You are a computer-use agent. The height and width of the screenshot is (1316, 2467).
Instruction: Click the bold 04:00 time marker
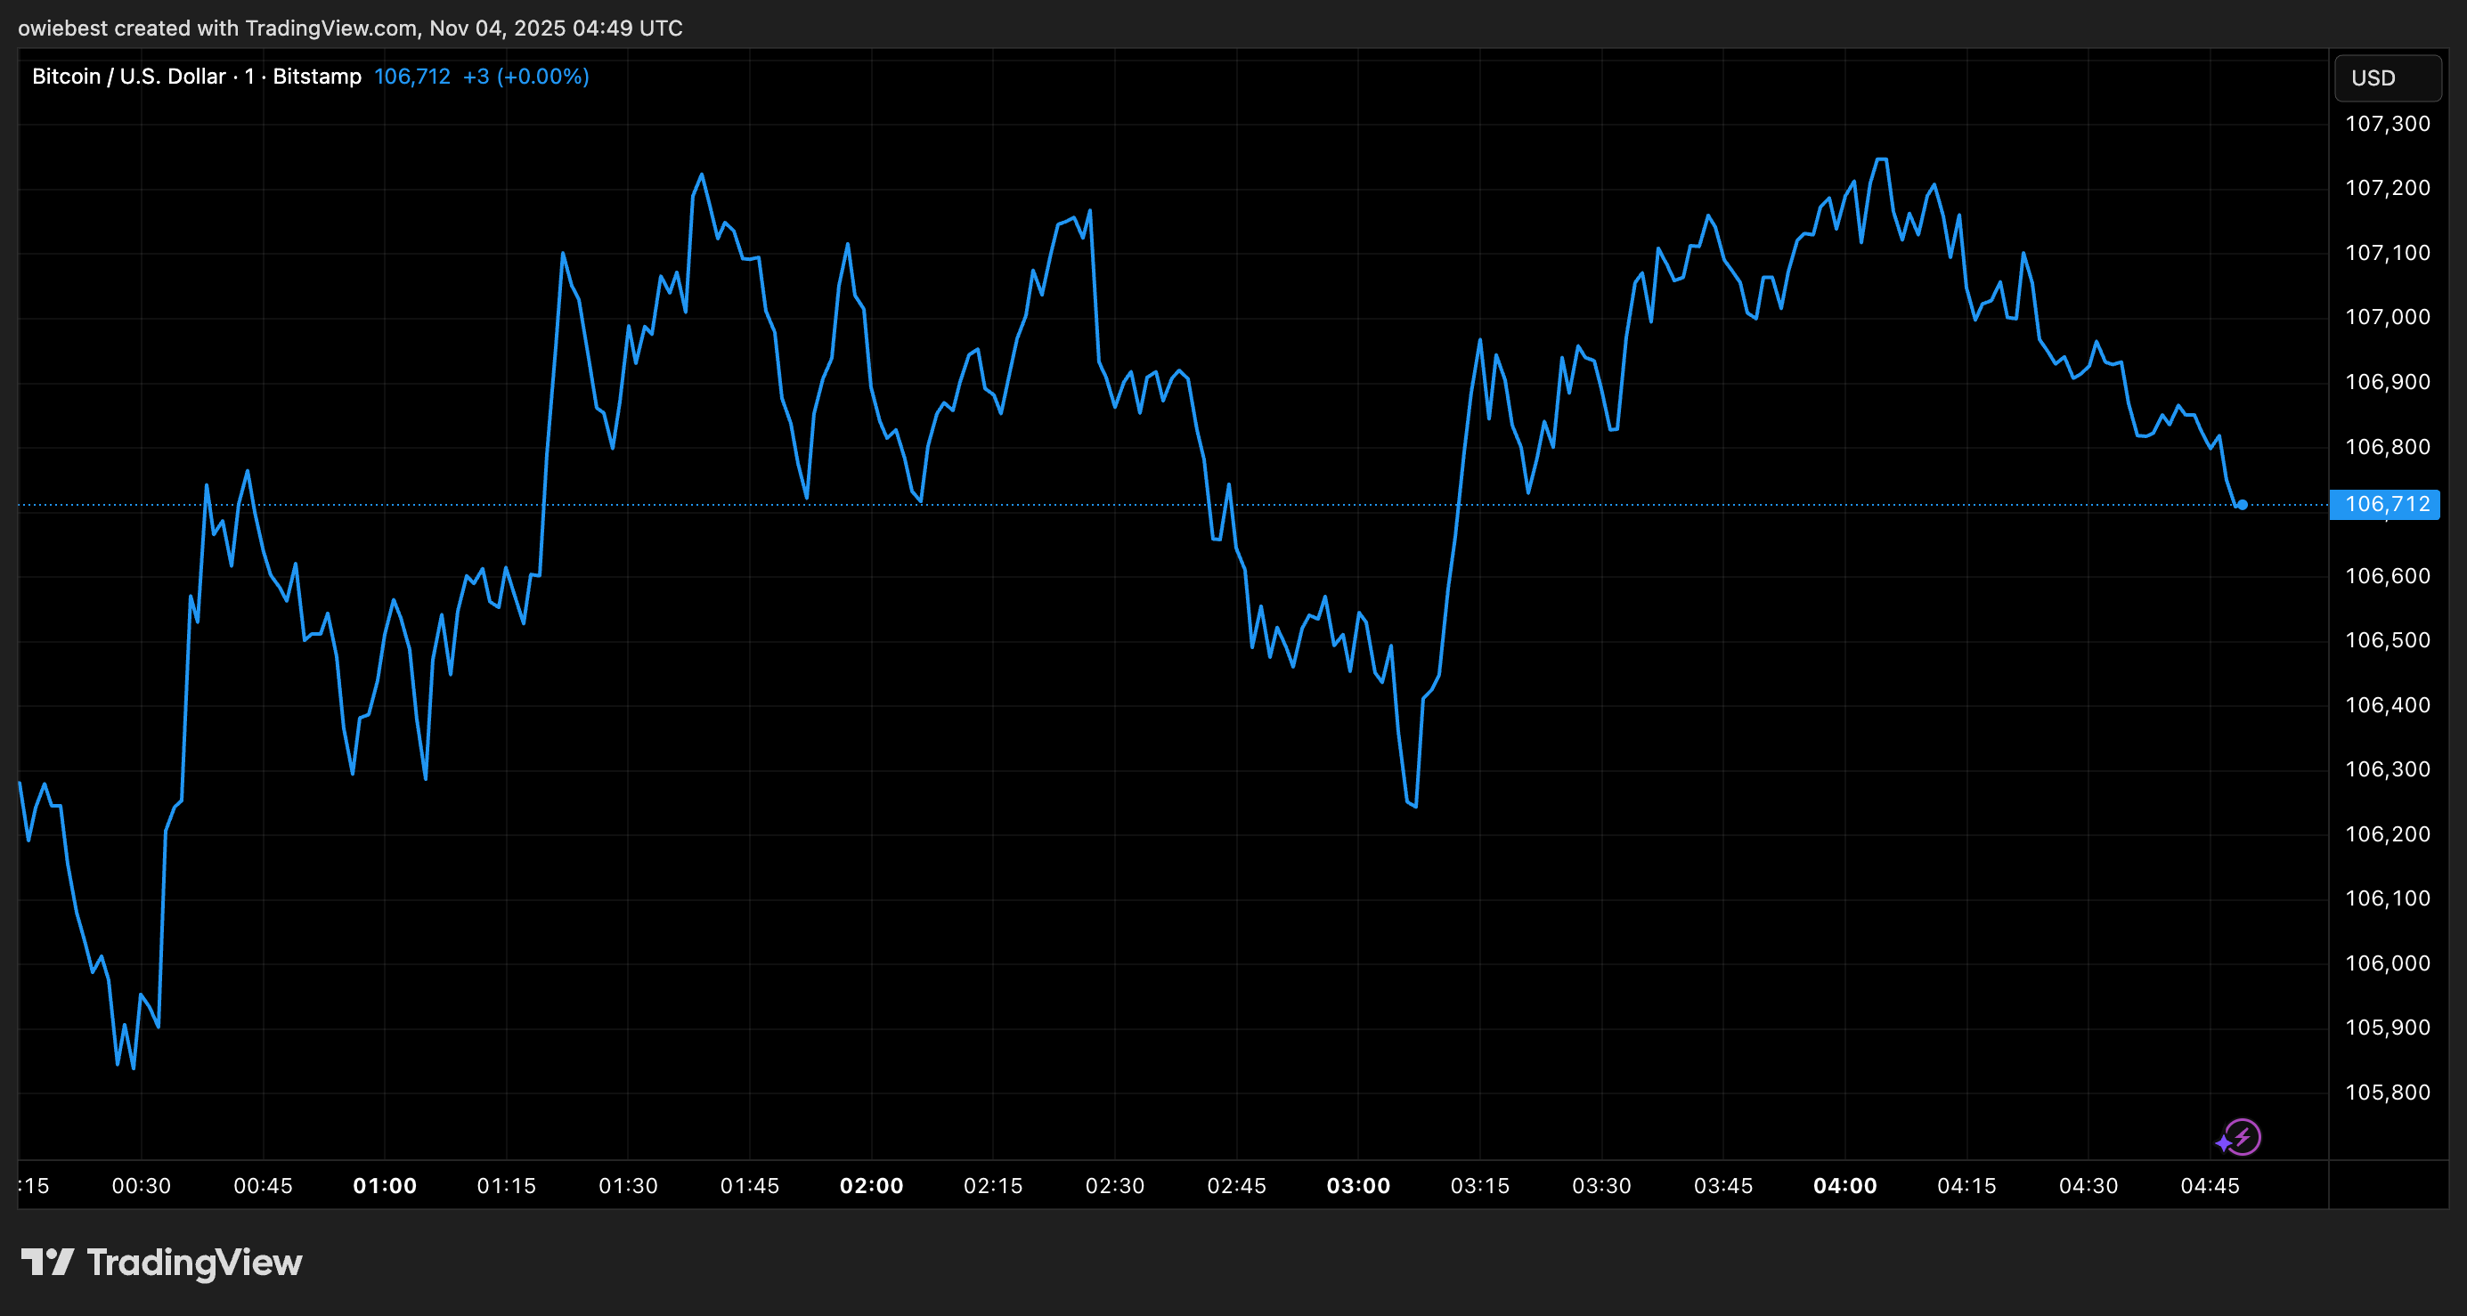pos(1847,1186)
